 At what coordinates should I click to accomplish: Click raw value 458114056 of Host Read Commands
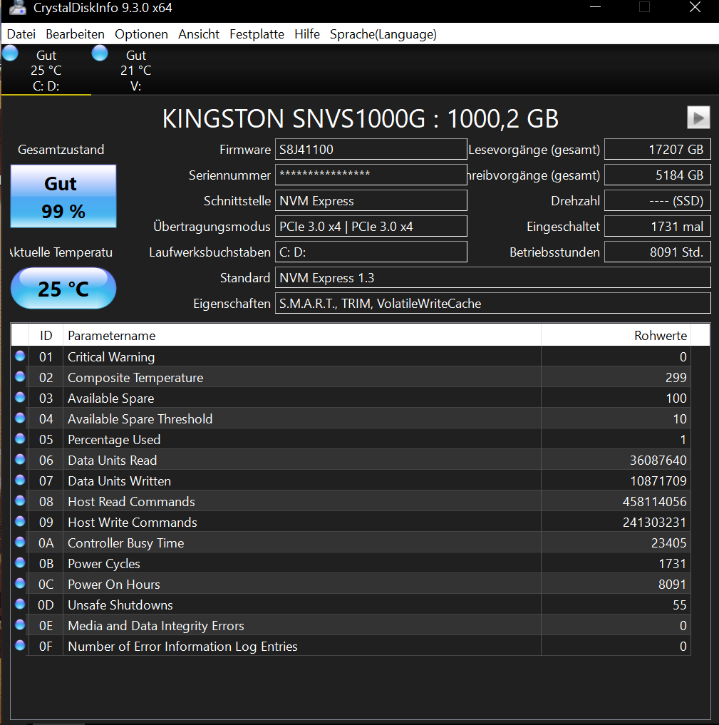click(654, 502)
